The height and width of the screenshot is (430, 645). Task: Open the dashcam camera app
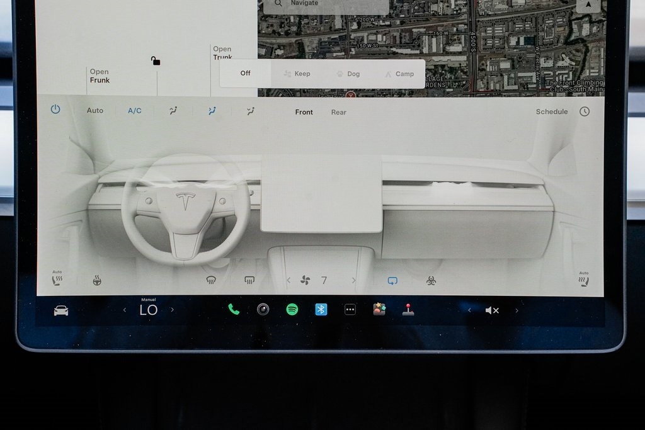click(x=263, y=310)
